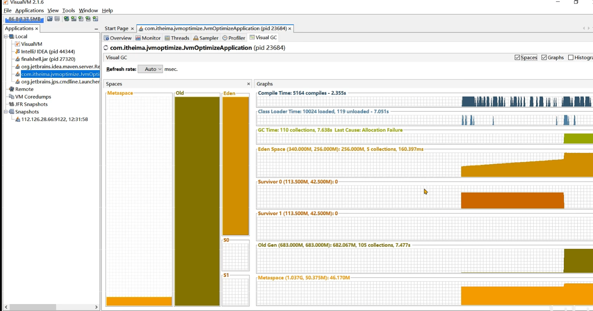The image size is (593, 311).
Task: Click the Snapshots folder icon
Action: 12,112
